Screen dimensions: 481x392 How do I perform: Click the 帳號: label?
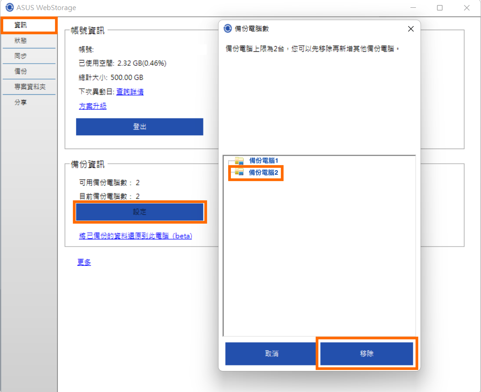pos(86,49)
